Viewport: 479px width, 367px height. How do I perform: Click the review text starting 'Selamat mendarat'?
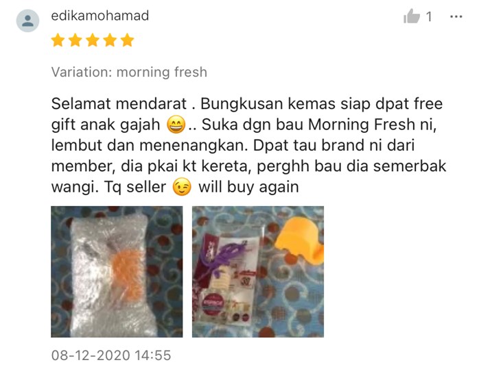pos(248,145)
